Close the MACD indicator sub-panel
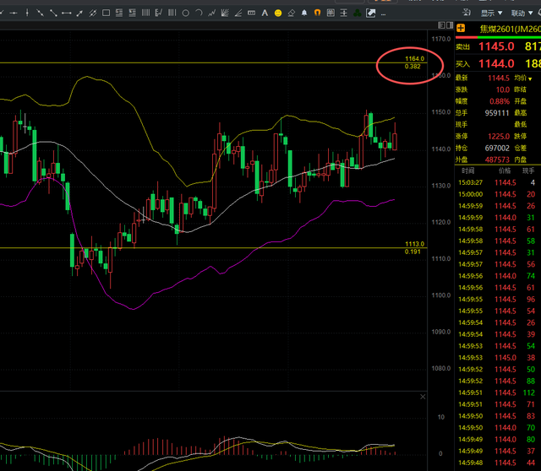This screenshot has height=471, width=541. [x=423, y=397]
